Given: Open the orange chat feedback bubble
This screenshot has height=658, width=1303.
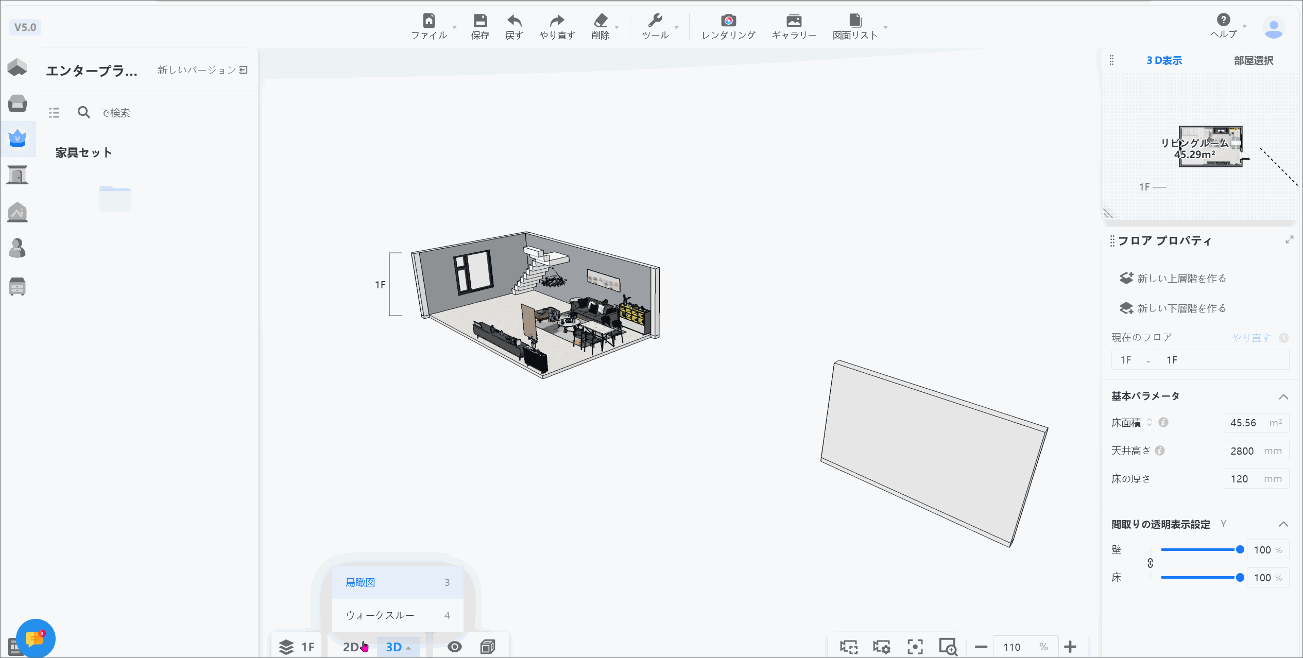Looking at the screenshot, I should point(35,638).
